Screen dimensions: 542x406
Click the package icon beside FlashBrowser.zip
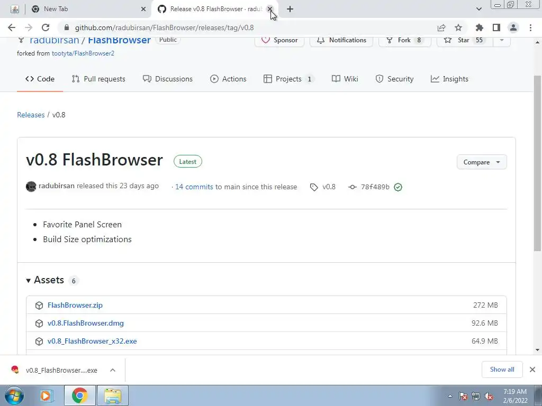pyautogui.click(x=39, y=306)
